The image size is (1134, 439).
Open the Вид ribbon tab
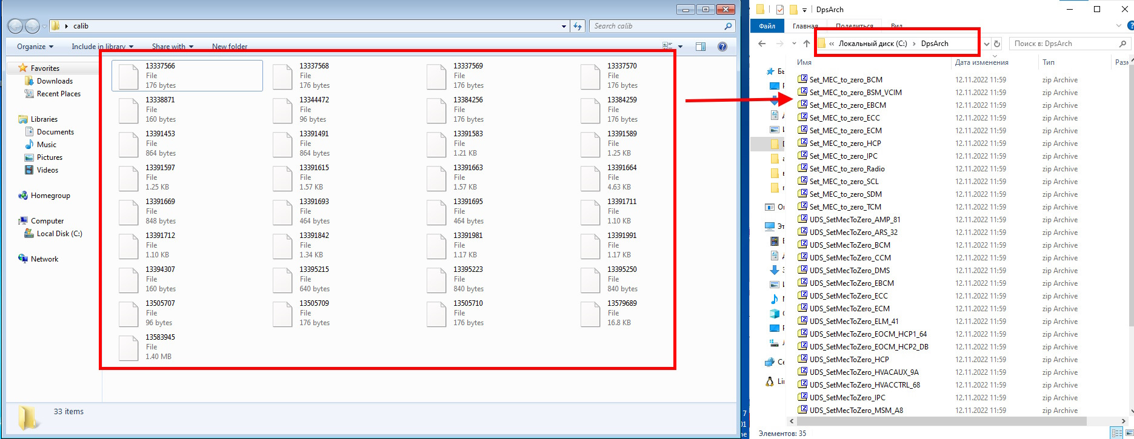(897, 26)
